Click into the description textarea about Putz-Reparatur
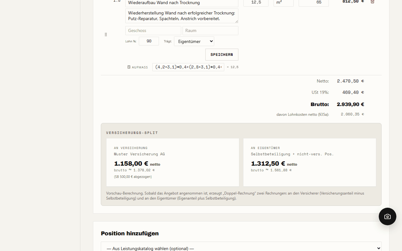The width and height of the screenshot is (402, 251). coord(182,16)
